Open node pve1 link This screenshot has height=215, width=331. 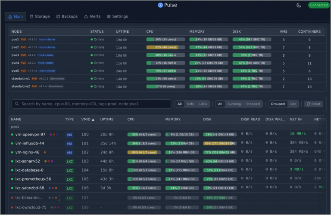click(x=15, y=40)
